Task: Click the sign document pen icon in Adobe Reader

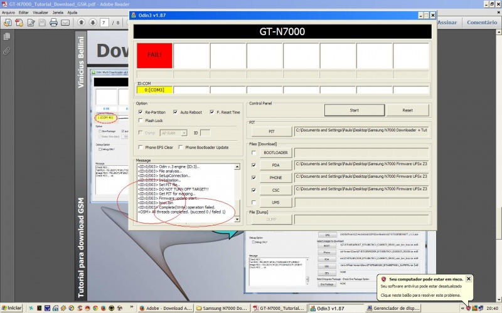Action: [31, 23]
